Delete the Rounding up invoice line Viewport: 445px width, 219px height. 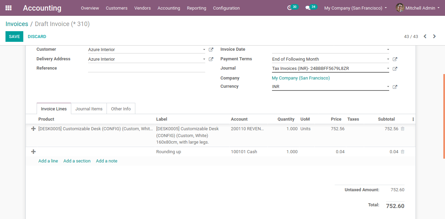point(403,152)
